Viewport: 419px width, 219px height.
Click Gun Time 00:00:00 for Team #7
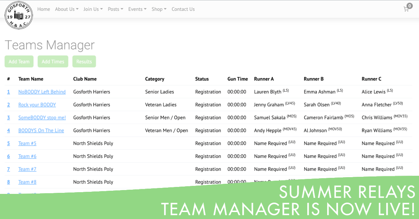tap(237, 169)
